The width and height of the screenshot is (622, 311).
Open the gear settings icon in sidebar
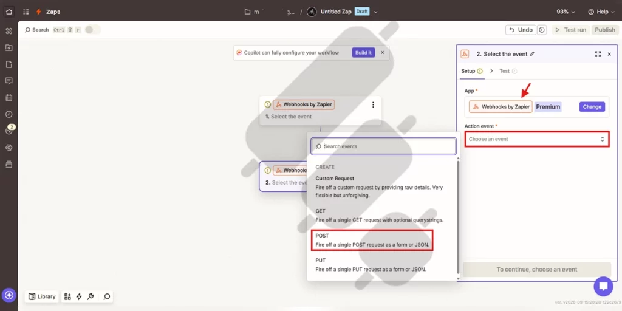[x=9, y=148]
